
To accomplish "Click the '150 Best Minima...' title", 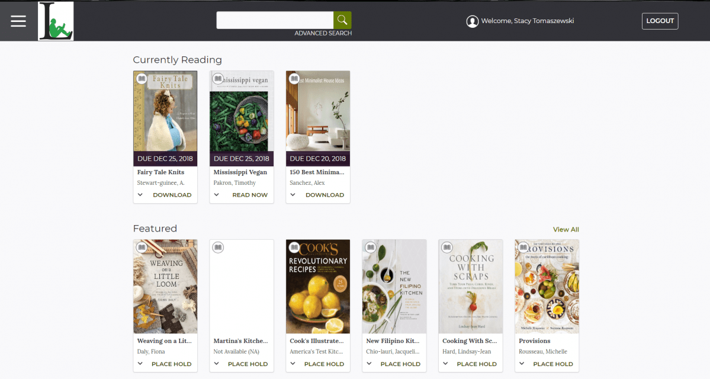I will click(317, 172).
